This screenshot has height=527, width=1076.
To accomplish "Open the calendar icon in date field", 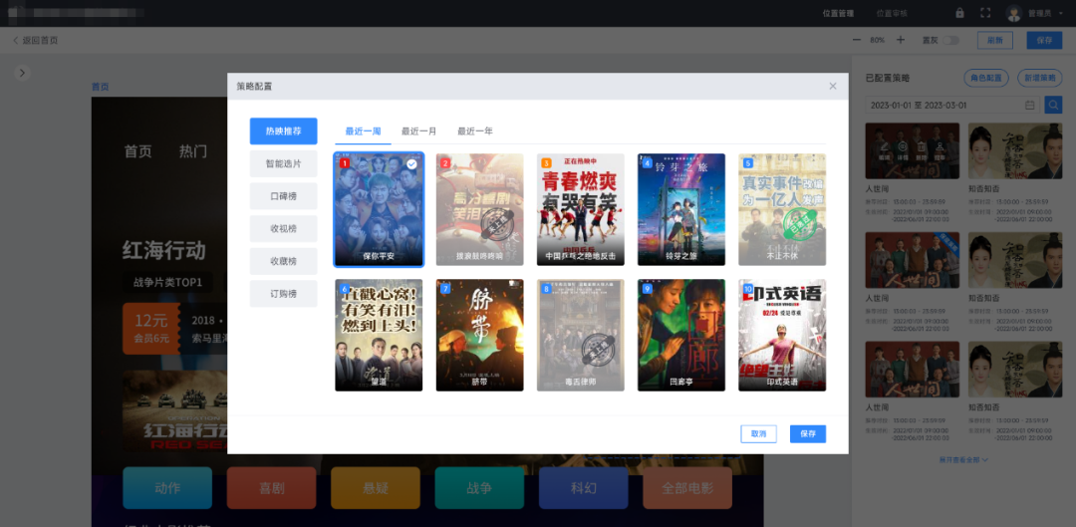I will coord(1029,105).
